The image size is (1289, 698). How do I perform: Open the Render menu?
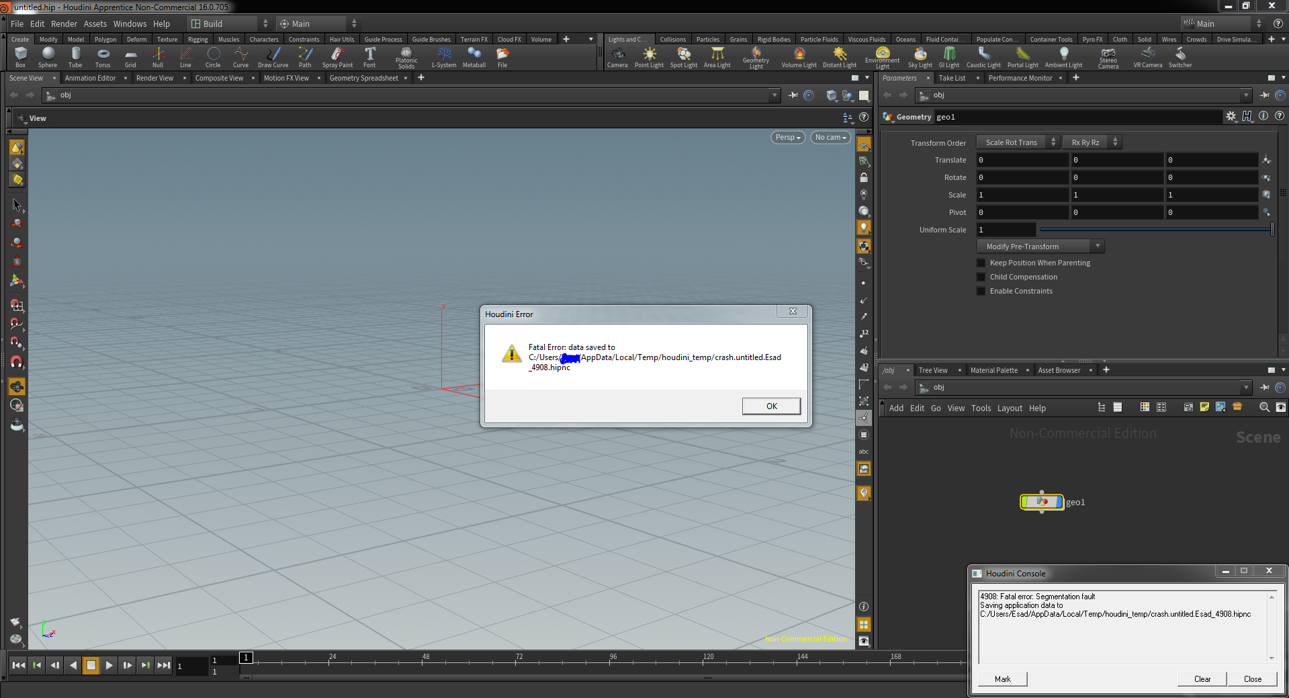(x=64, y=24)
